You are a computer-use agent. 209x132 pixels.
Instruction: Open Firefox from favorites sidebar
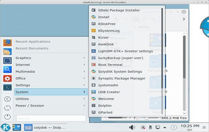(7, 43)
